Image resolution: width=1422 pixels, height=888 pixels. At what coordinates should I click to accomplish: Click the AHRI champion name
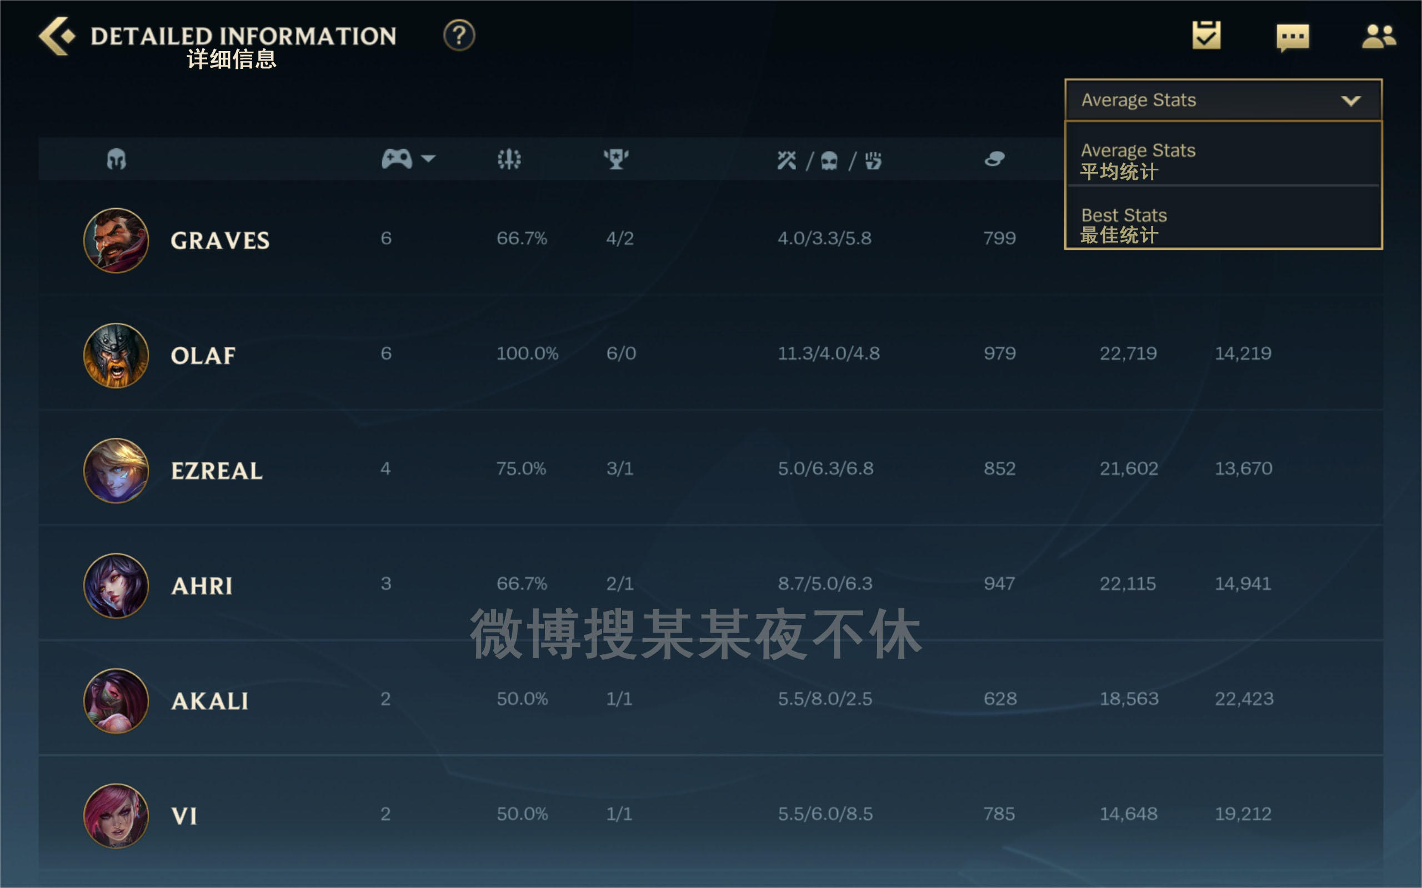click(202, 586)
